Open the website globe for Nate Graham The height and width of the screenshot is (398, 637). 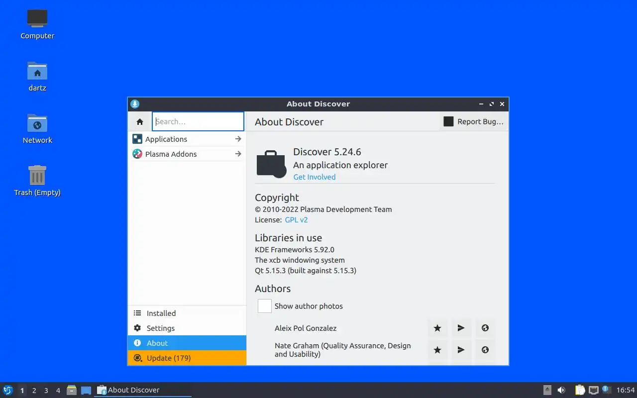485,350
